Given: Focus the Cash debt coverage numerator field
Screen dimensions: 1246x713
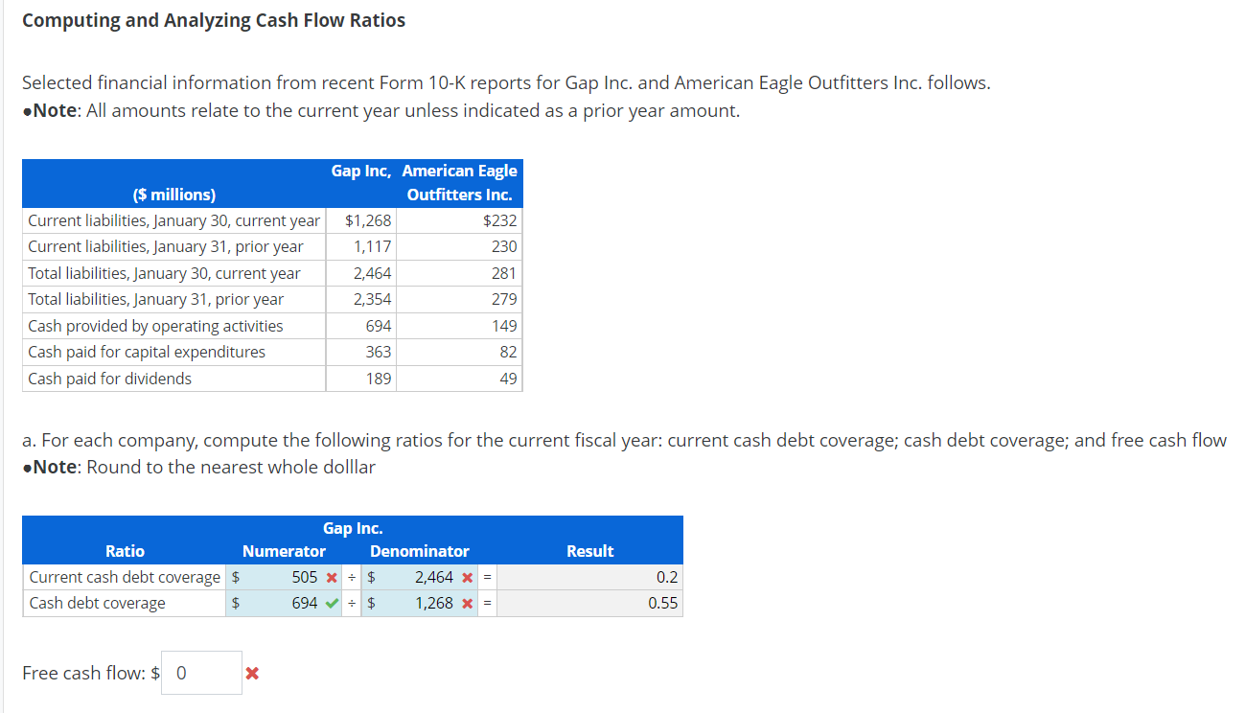Looking at the screenshot, I should tap(284, 604).
